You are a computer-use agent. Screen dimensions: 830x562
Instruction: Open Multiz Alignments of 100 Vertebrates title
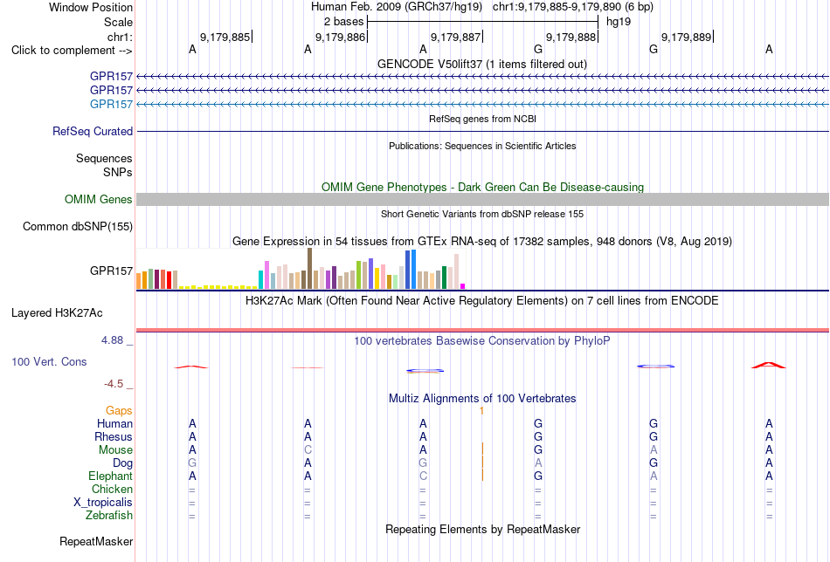tap(482, 399)
